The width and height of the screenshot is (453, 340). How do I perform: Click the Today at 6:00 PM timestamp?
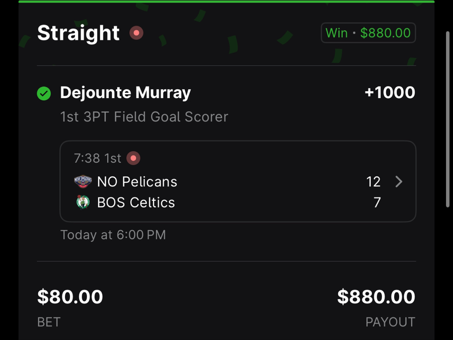tap(113, 235)
